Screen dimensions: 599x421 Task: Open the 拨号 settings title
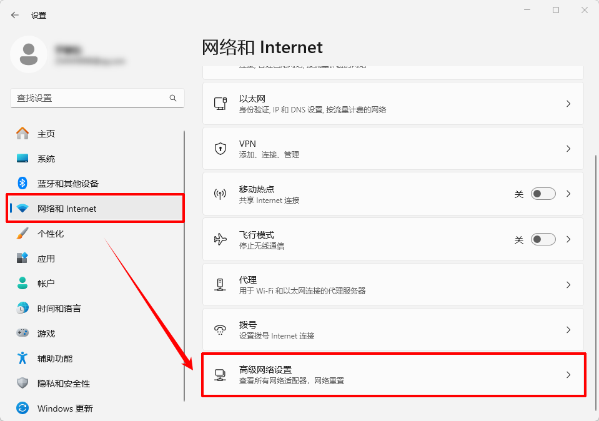248,325
